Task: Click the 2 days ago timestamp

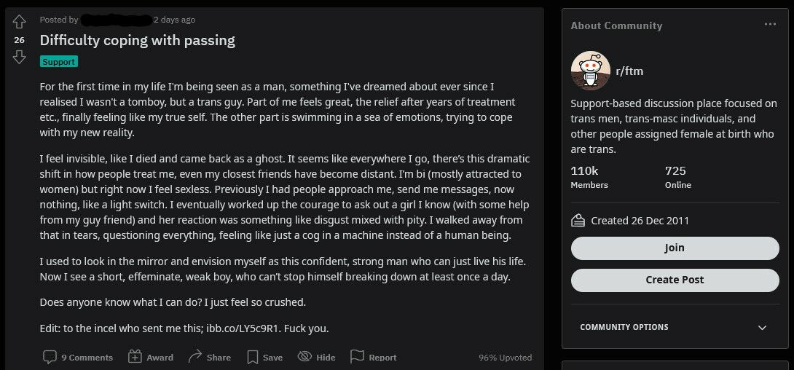Action: (x=174, y=20)
